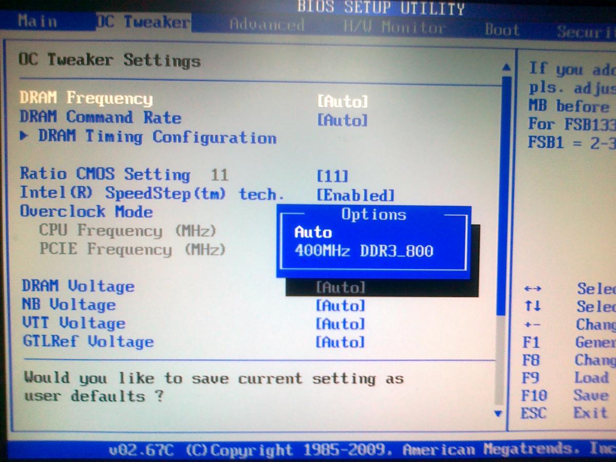Click the BIOS SETUP UTILITY title
Image resolution: width=616 pixels, height=462 pixels.
(381, 8)
